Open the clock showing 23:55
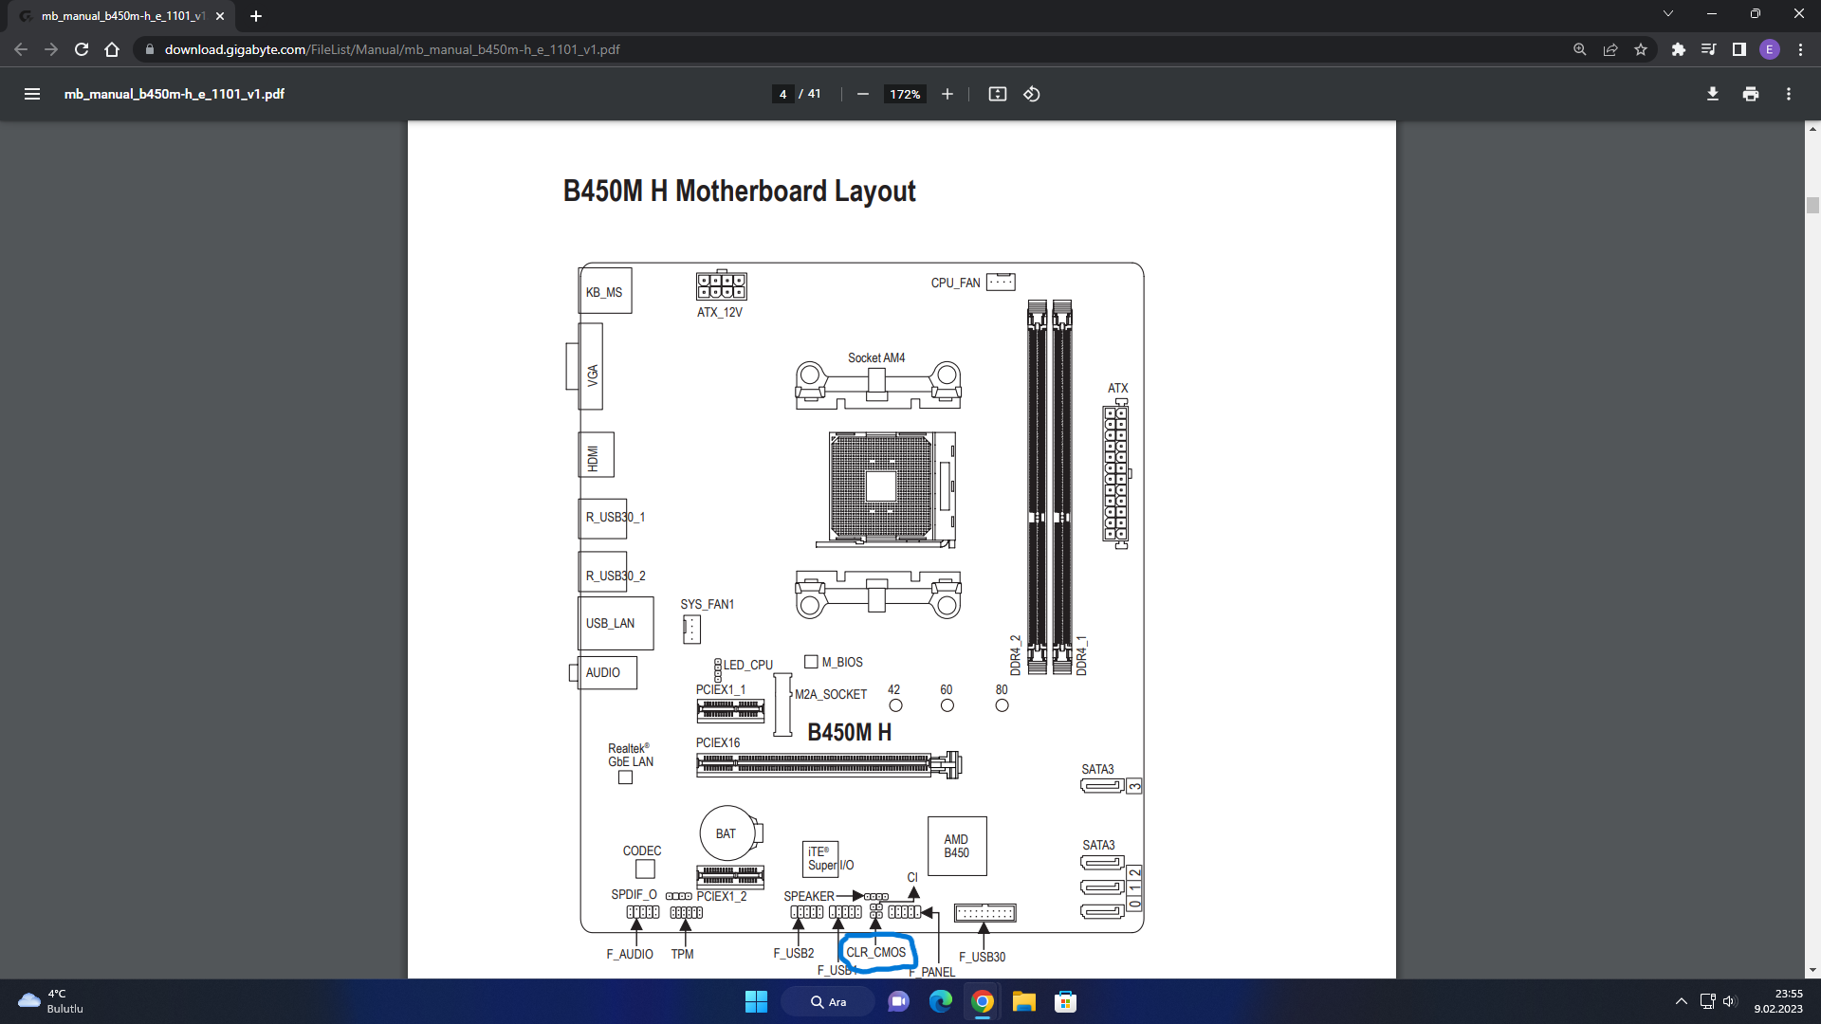 (1778, 1001)
